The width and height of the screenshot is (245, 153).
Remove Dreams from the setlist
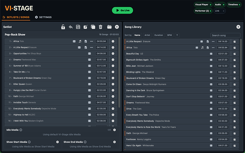point(113,60)
